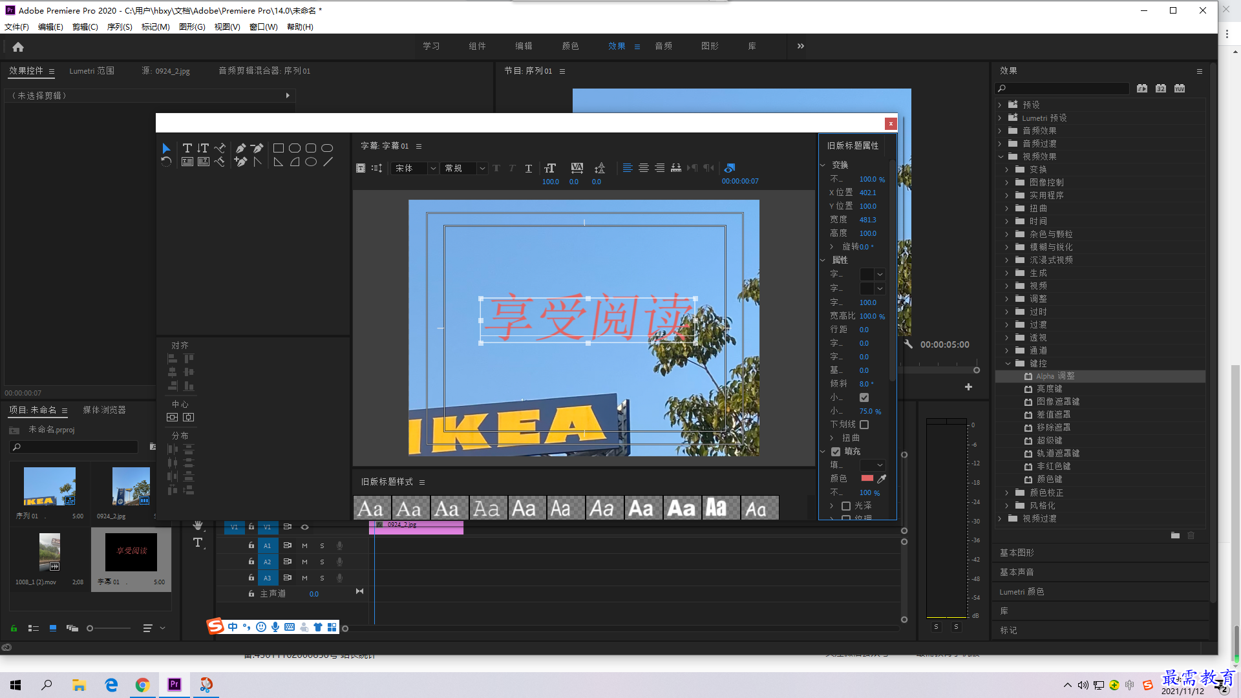Open the 剪辑(C) menu
Screen dimensions: 1241x698
(85, 27)
